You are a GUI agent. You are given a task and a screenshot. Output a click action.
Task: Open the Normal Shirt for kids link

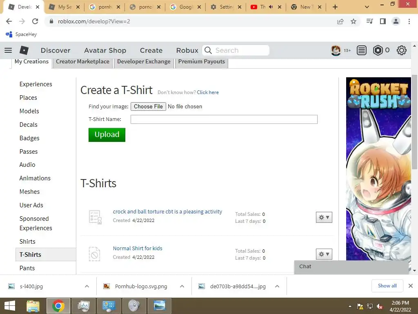pyautogui.click(x=138, y=248)
